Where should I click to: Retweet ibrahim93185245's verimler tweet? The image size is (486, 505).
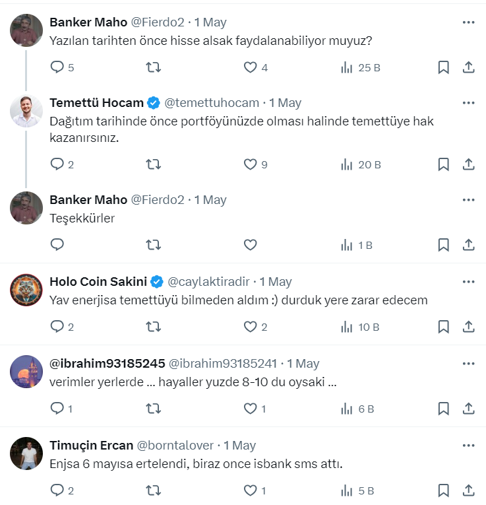(153, 409)
